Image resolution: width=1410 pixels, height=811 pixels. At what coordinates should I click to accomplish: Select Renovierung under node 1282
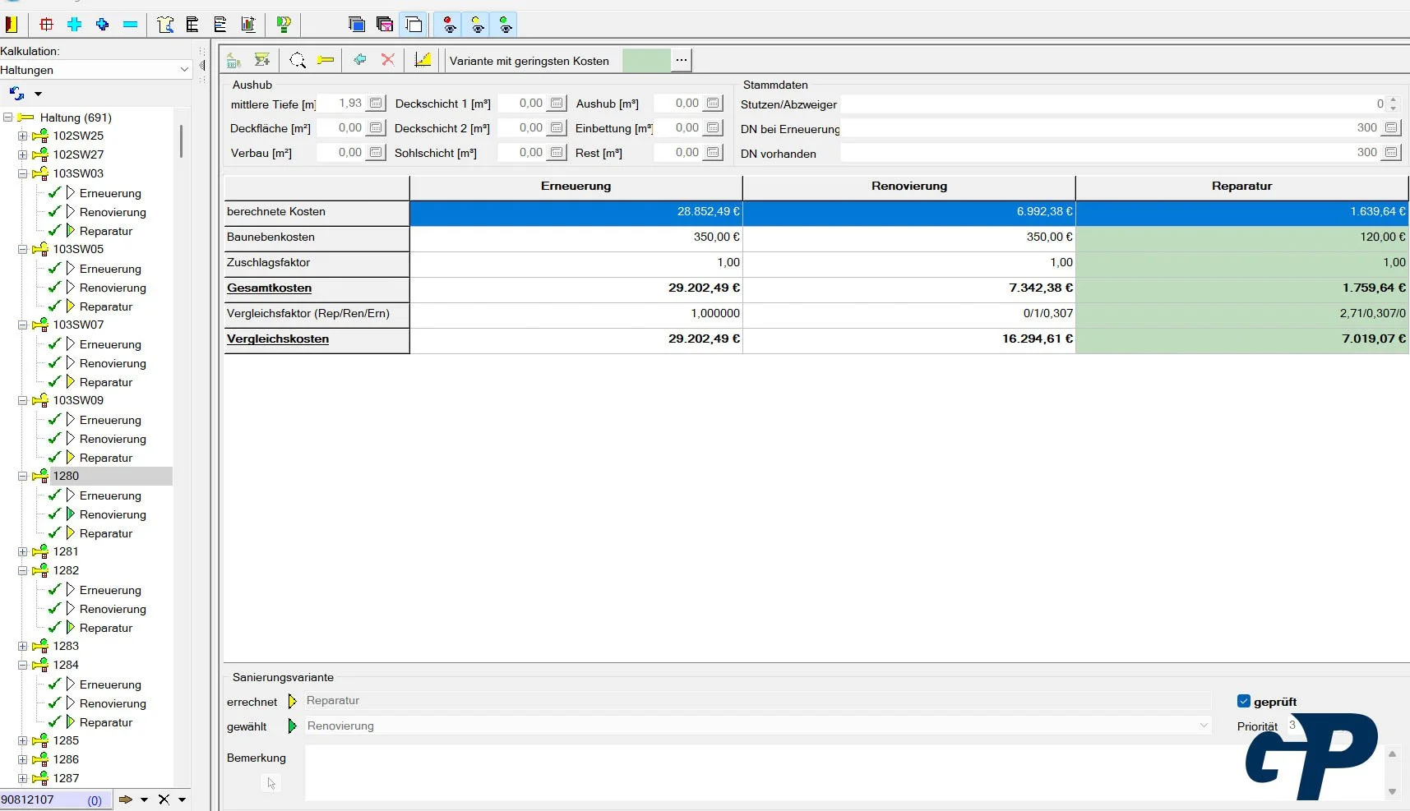pyautogui.click(x=113, y=609)
